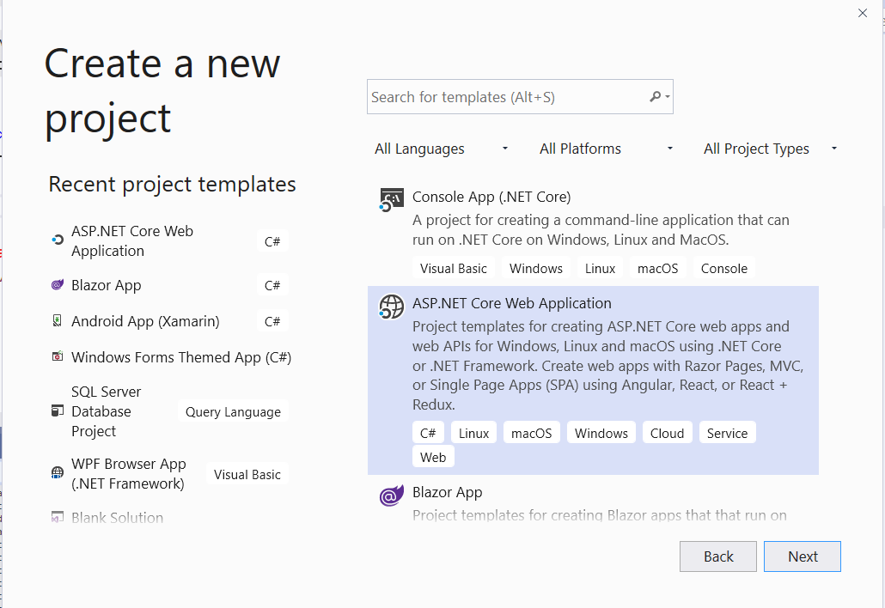This screenshot has height=608, width=885.
Task: Open the All Languages dropdown
Action: click(442, 149)
